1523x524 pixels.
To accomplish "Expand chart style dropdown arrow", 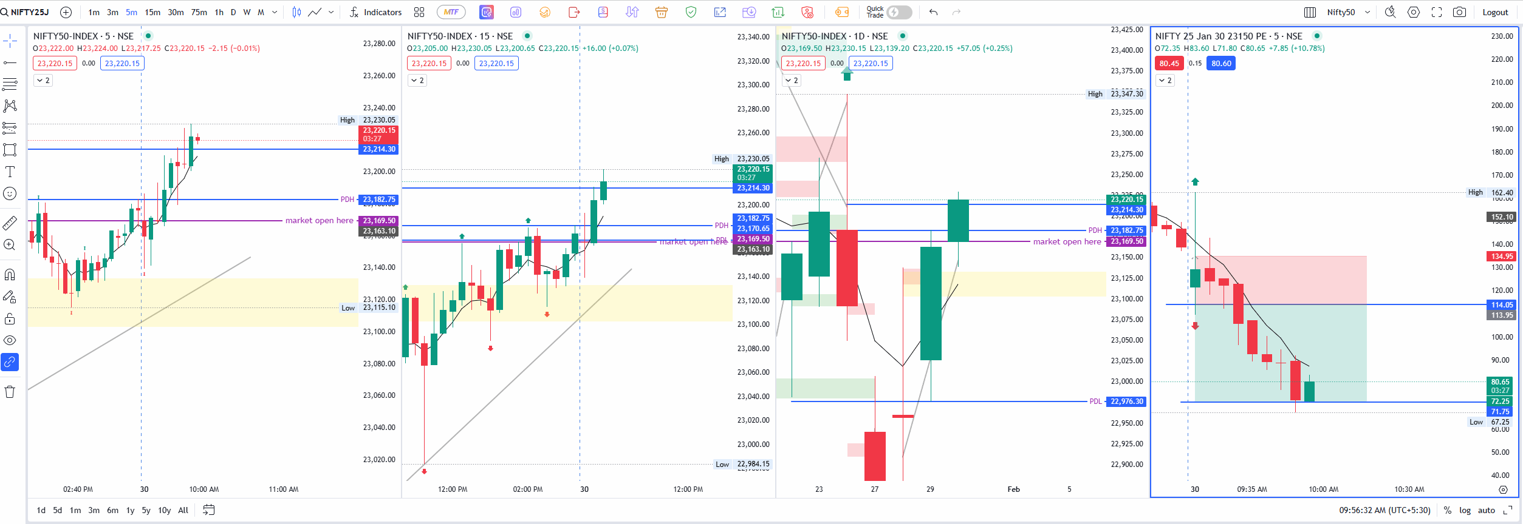I will 331,12.
